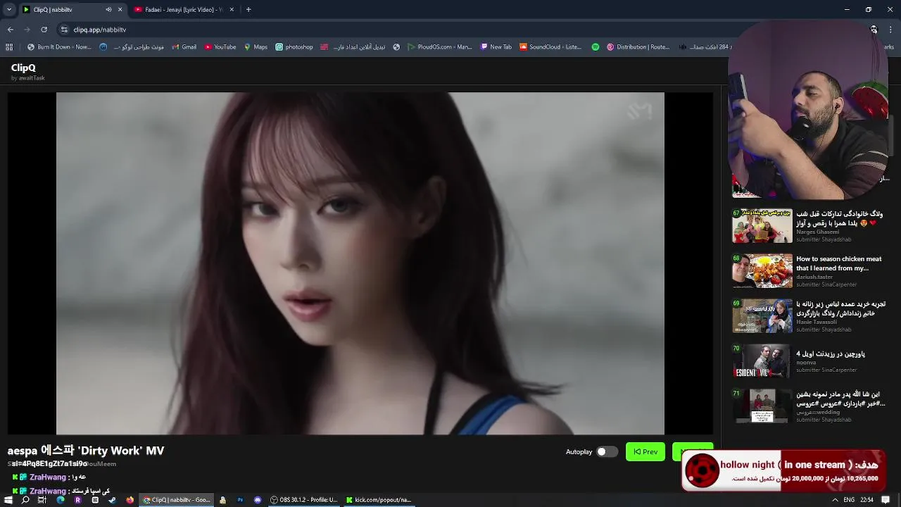The image size is (901, 507).
Task: Click 'submitter SinaCarpenter' under chicken video
Action: [826, 284]
